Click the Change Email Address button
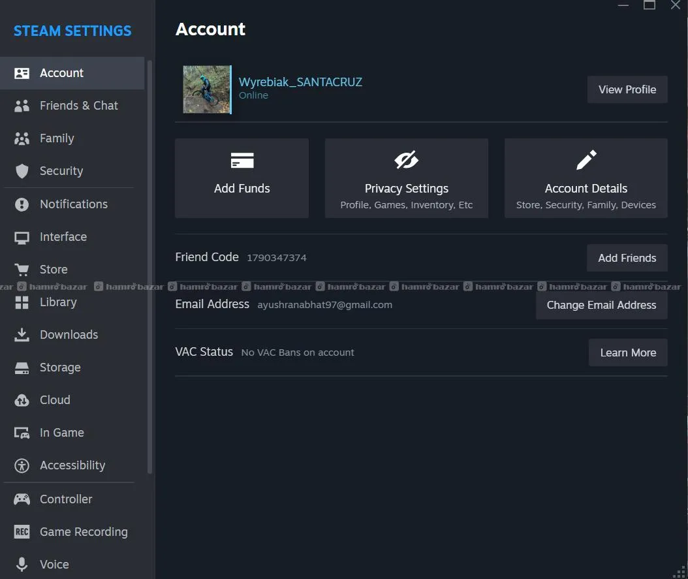Screen dimensions: 688x579 tap(601, 305)
